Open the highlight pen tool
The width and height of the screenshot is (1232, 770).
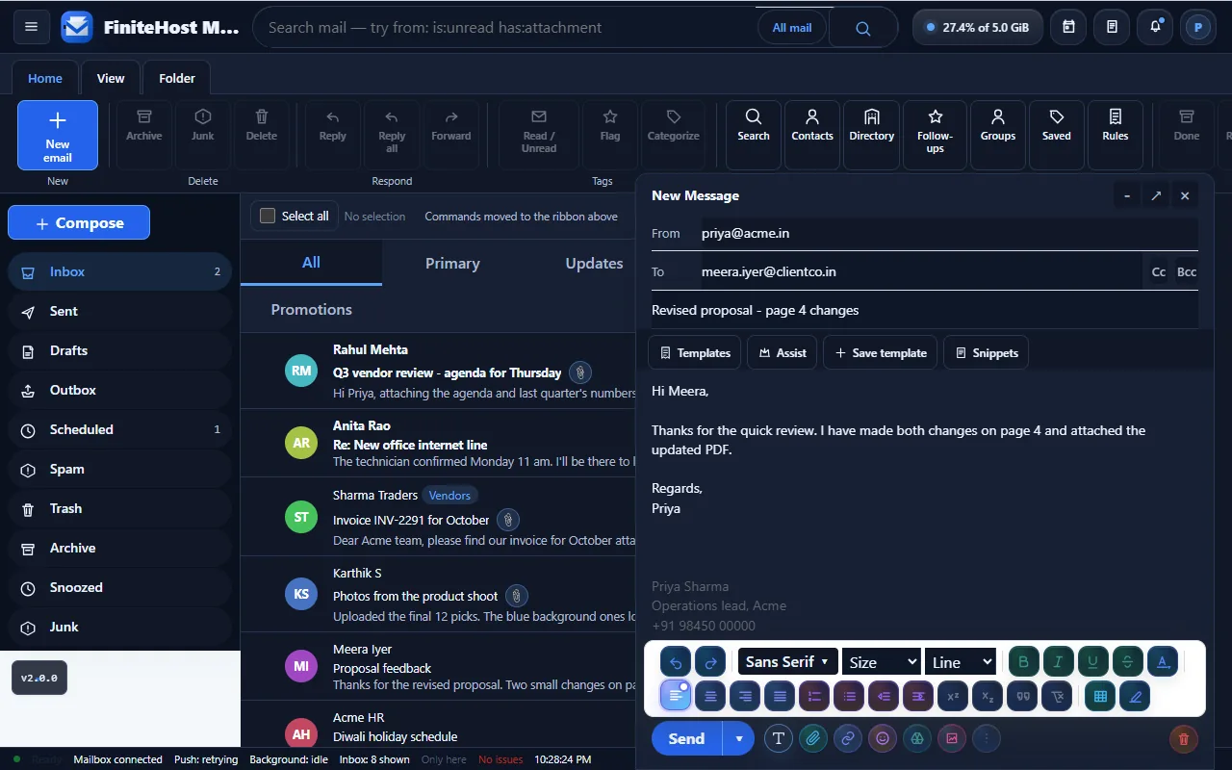[1135, 696]
